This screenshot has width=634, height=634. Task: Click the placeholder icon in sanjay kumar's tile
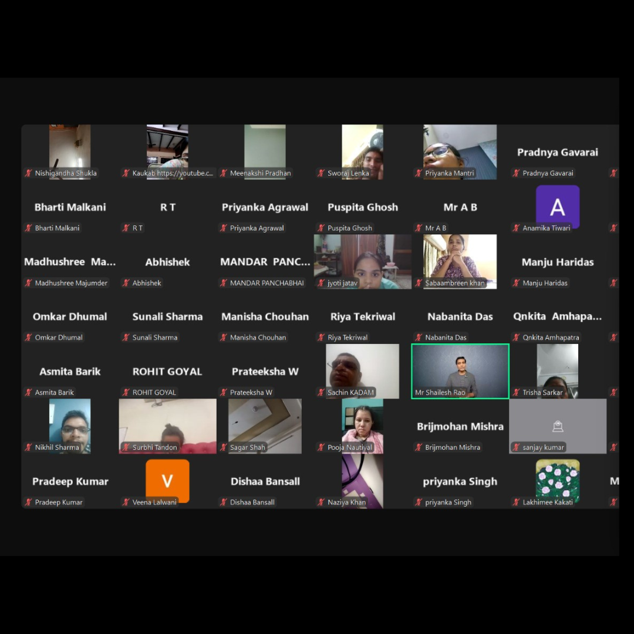(x=557, y=426)
